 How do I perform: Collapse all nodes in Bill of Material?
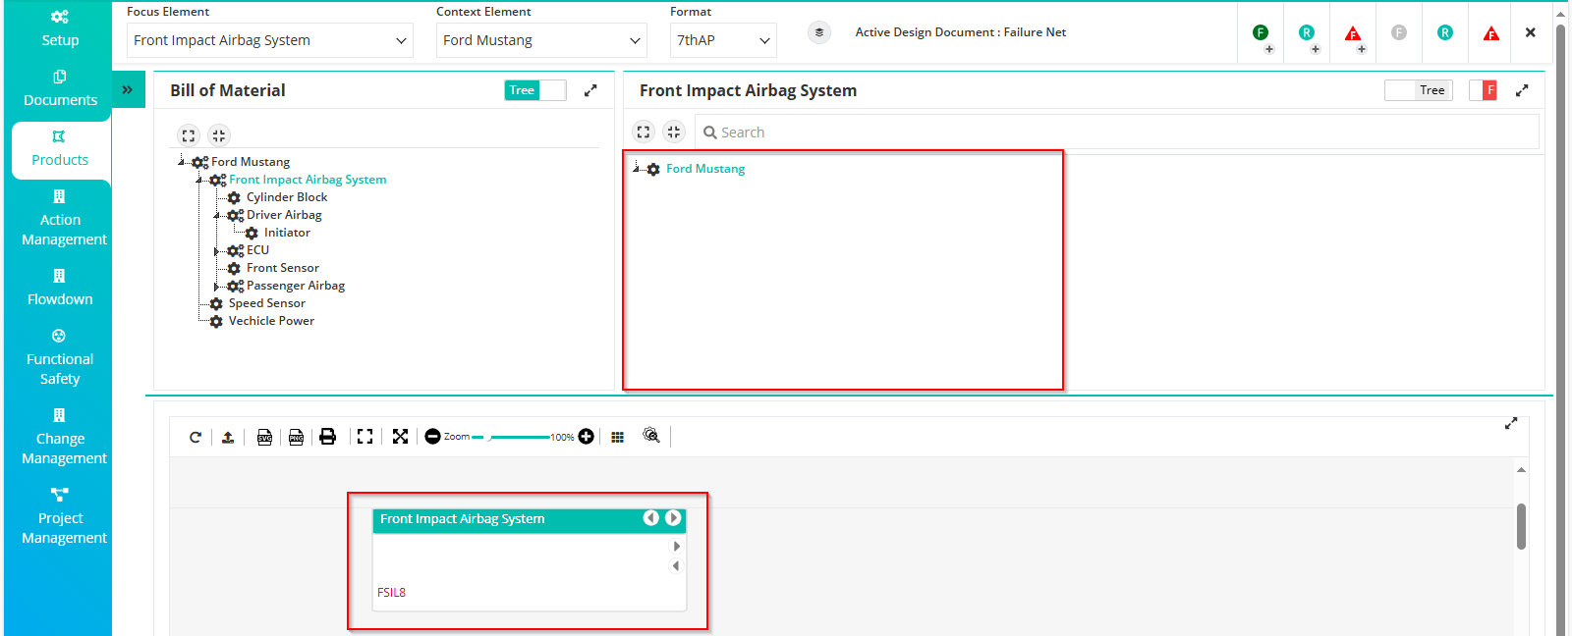tap(218, 135)
